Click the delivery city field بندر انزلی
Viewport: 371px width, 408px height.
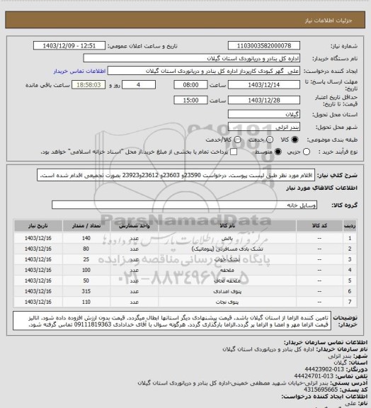tap(264, 127)
